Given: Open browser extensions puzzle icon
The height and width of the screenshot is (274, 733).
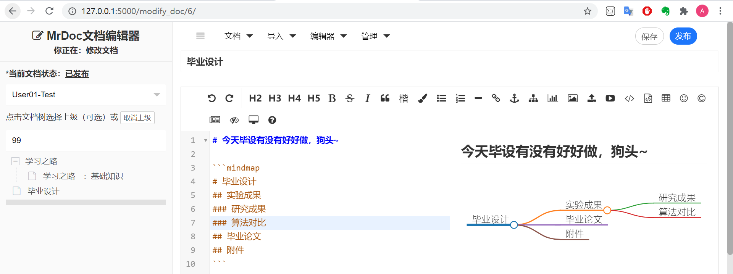Looking at the screenshot, I should [x=683, y=11].
